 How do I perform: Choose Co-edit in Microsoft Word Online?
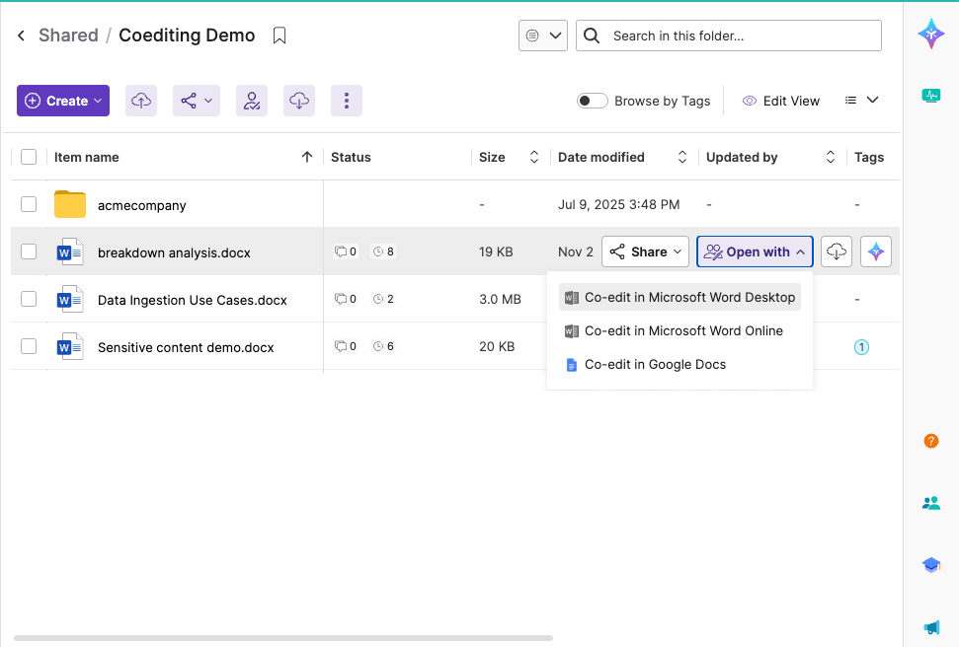click(682, 330)
